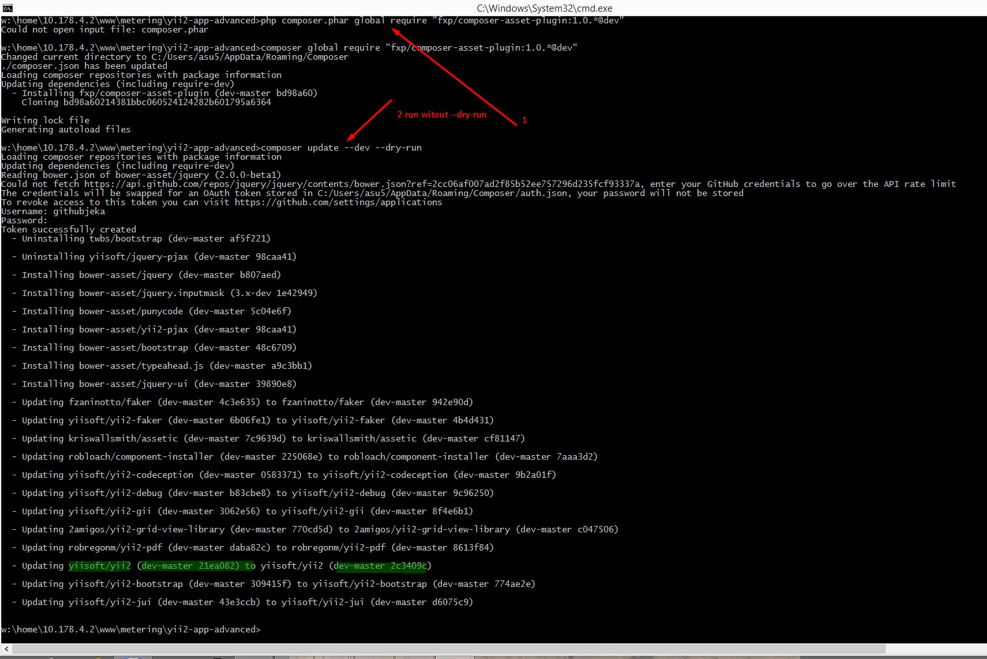Select the "Generating autoload files" line
The height and width of the screenshot is (659, 987).
[x=66, y=129]
